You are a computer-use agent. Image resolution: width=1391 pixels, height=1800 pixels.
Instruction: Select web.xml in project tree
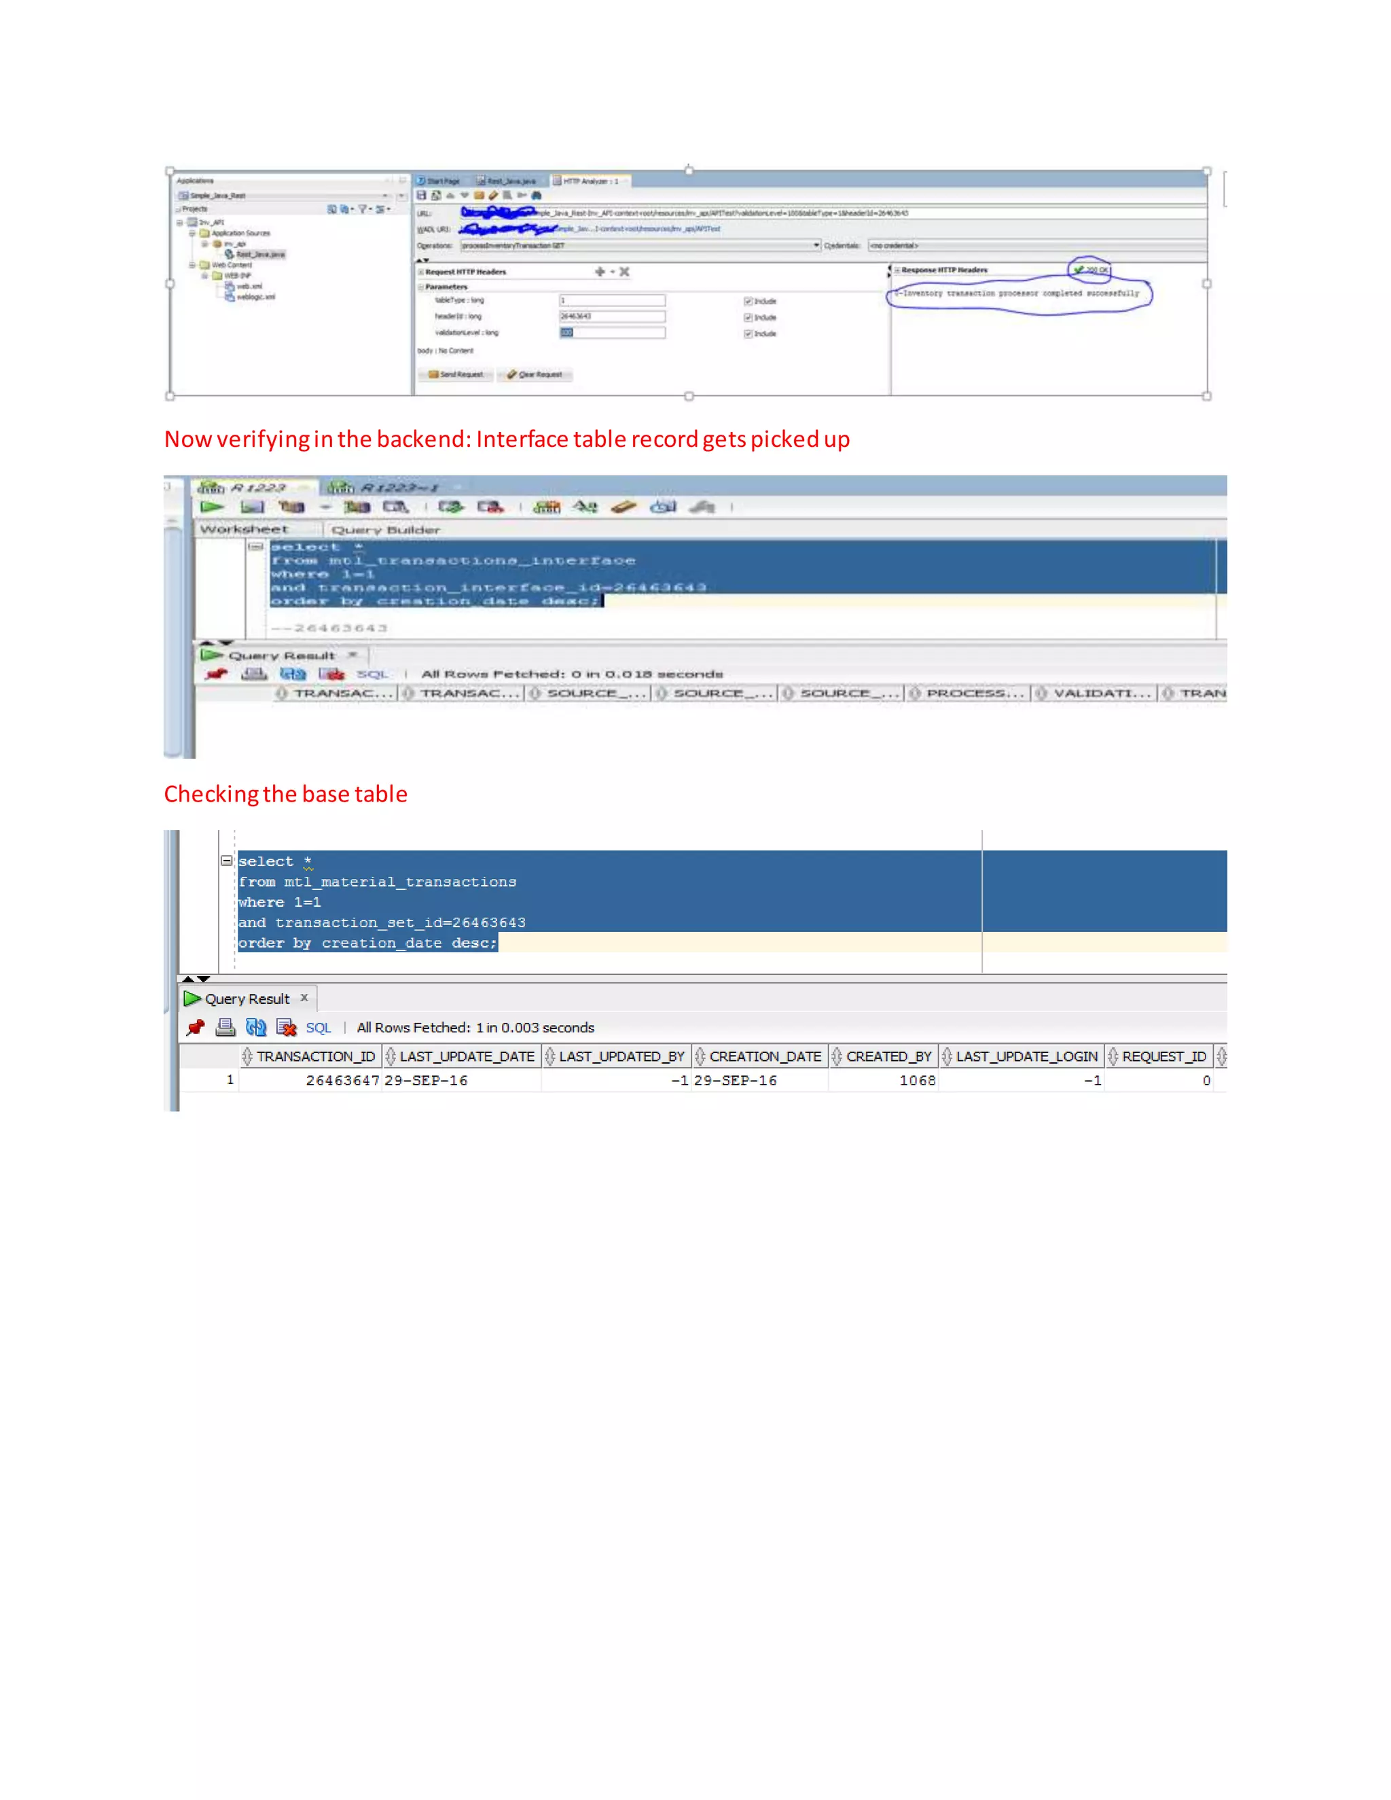(x=244, y=286)
